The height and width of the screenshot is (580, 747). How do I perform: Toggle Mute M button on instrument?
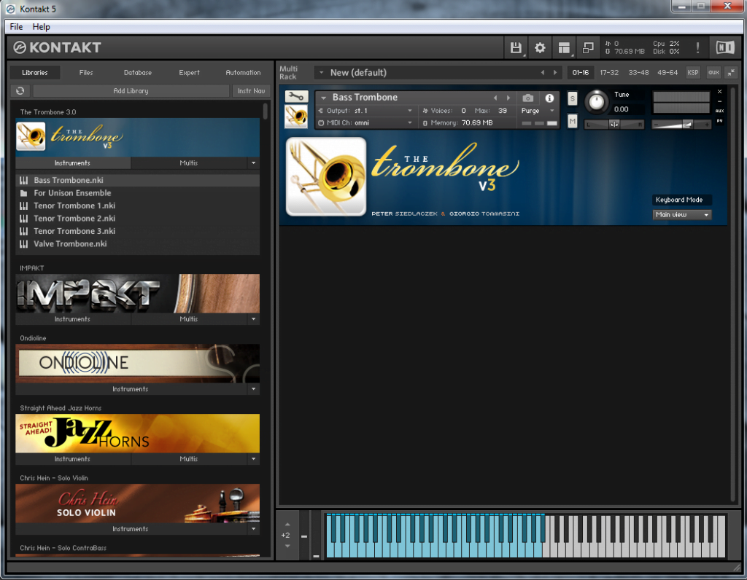click(x=572, y=122)
